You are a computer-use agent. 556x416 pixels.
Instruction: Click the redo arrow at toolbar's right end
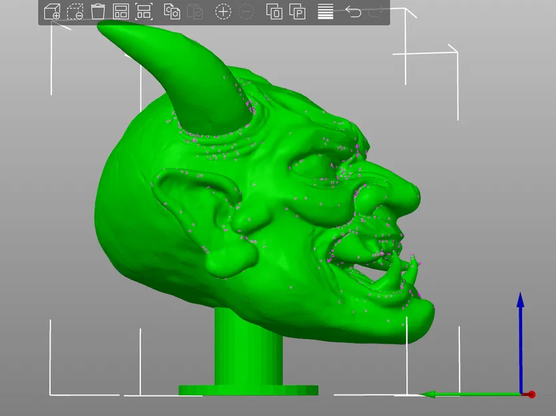tap(375, 11)
